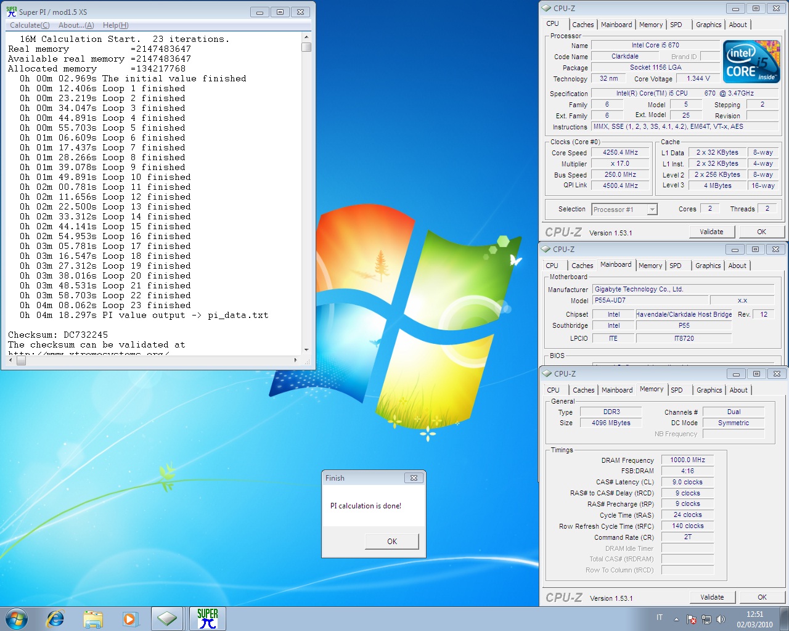Screen dimensions: 789x631
Task: Click the Action Center flag tray icon
Action: (x=692, y=619)
